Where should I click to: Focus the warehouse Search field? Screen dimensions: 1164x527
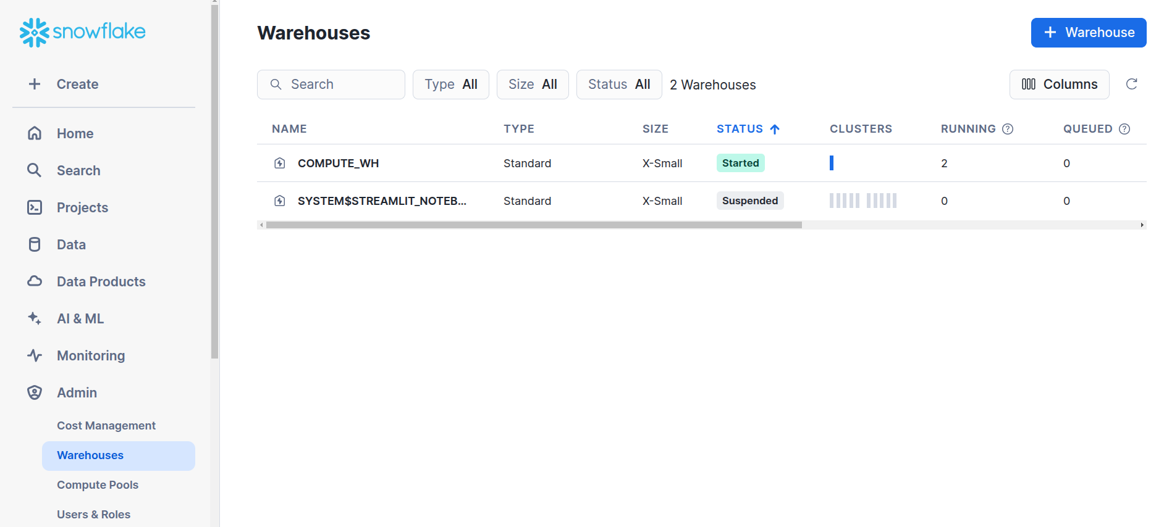click(331, 85)
